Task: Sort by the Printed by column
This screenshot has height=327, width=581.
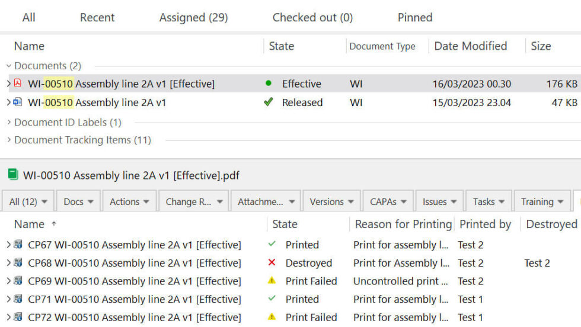Action: click(485, 224)
